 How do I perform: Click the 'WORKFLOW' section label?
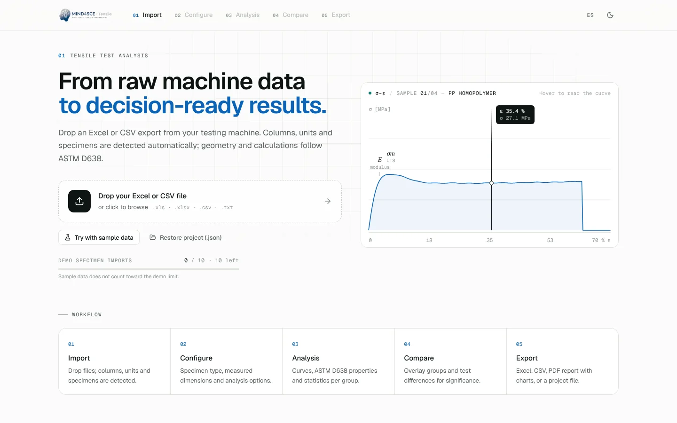[x=87, y=314]
